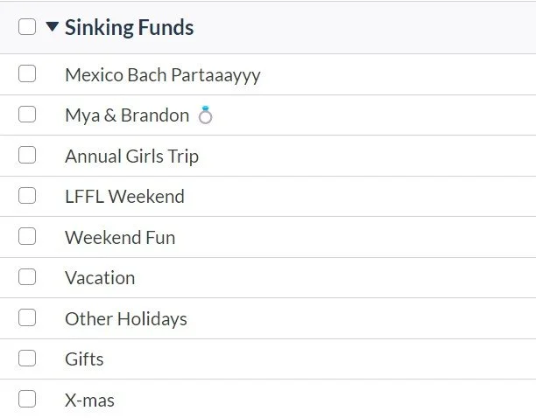Tick the Mya & Brandon checkbox

tap(27, 115)
